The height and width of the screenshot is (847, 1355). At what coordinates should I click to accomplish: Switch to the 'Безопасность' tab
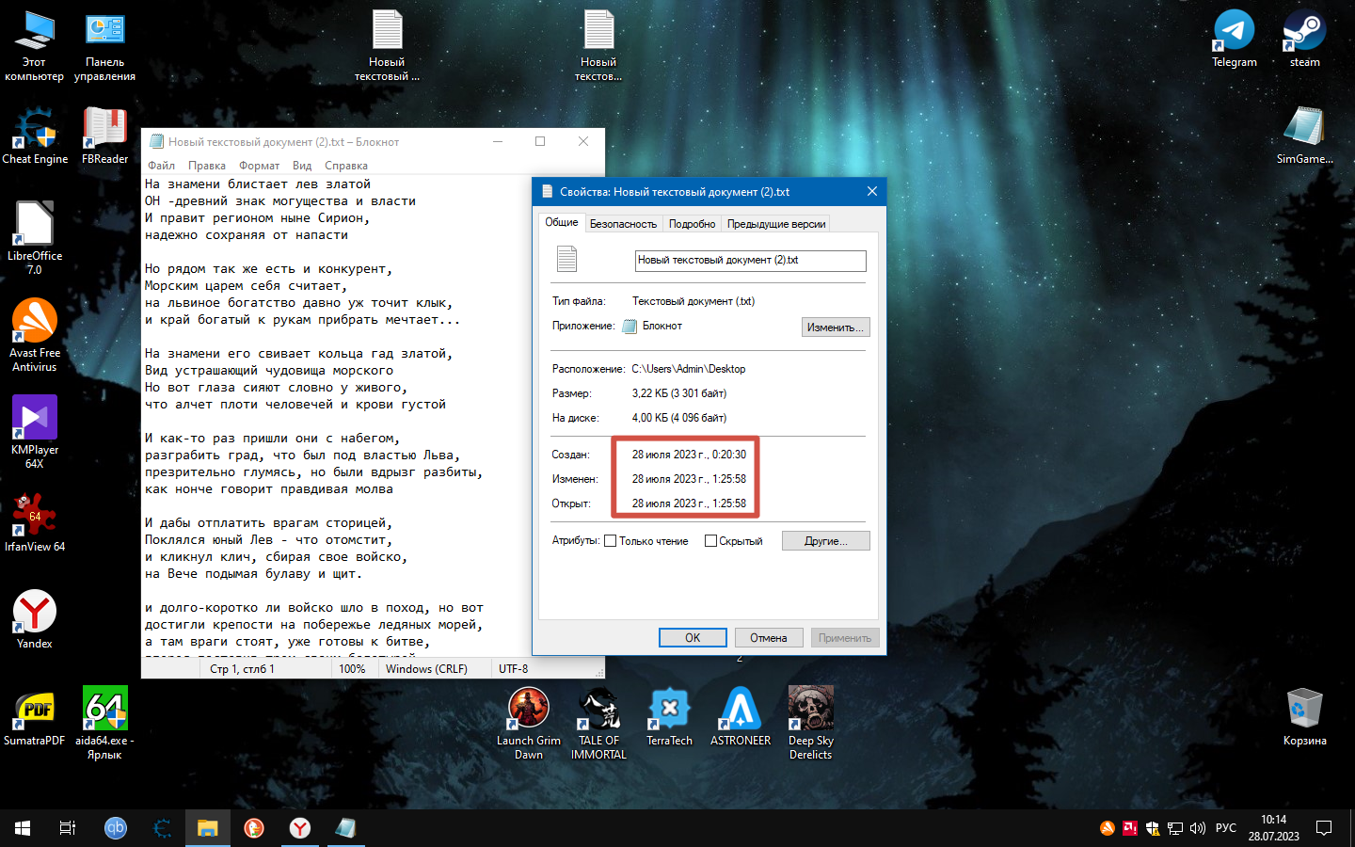623,224
